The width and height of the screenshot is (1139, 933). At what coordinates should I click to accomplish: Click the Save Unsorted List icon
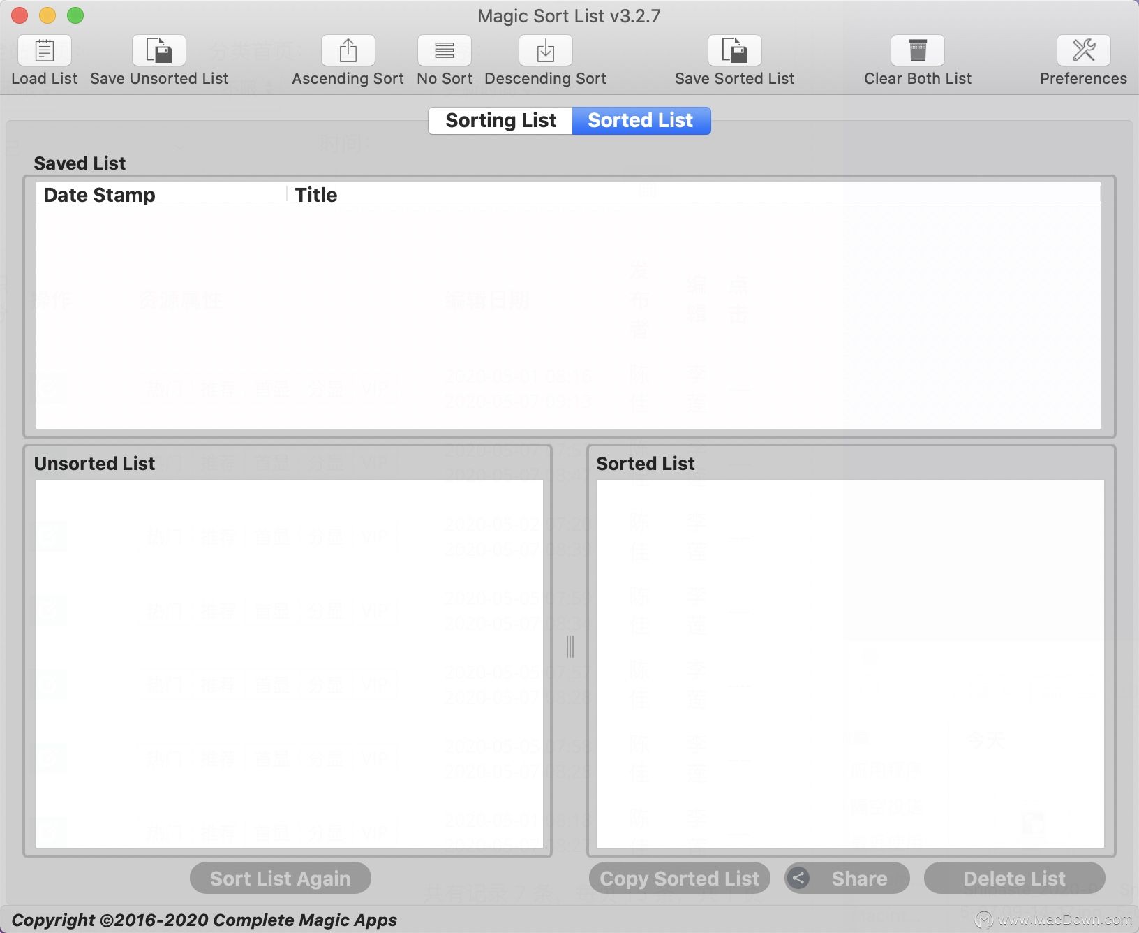click(x=159, y=50)
